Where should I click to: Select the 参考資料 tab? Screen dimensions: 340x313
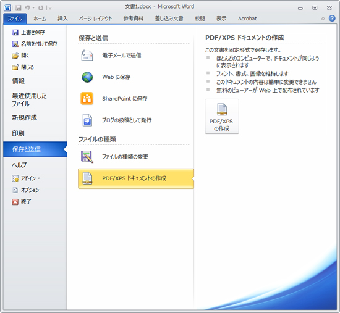(x=134, y=19)
